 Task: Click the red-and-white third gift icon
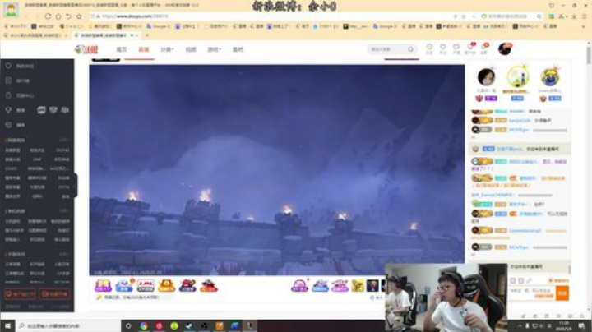coord(146,286)
